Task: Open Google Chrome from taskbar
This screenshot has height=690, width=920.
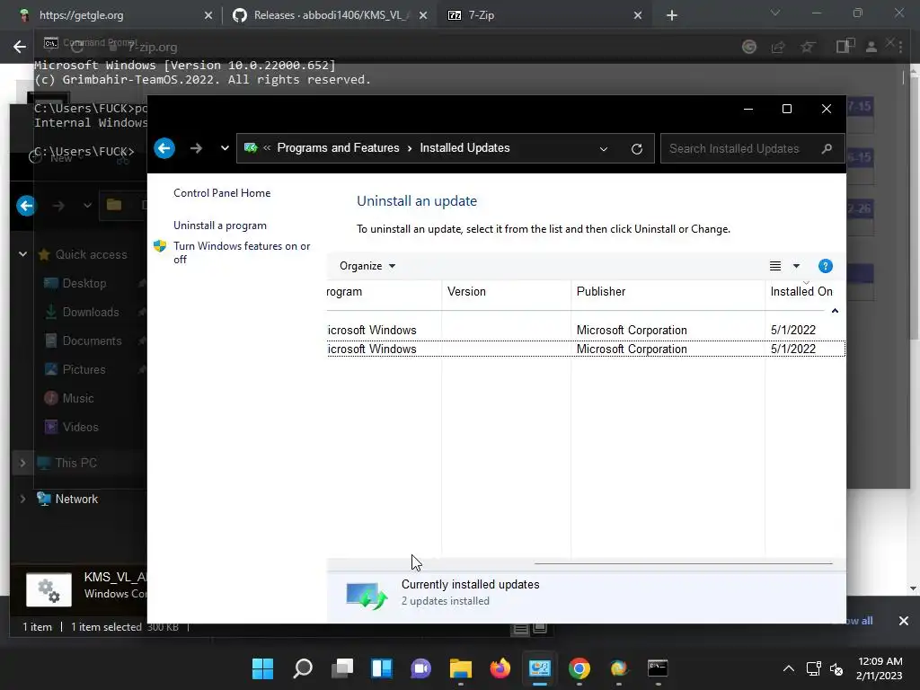Action: [x=579, y=668]
